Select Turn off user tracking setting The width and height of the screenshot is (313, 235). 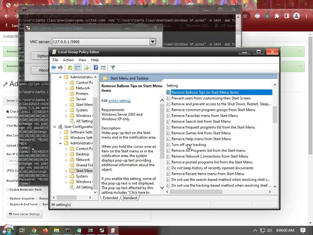pos(189,145)
